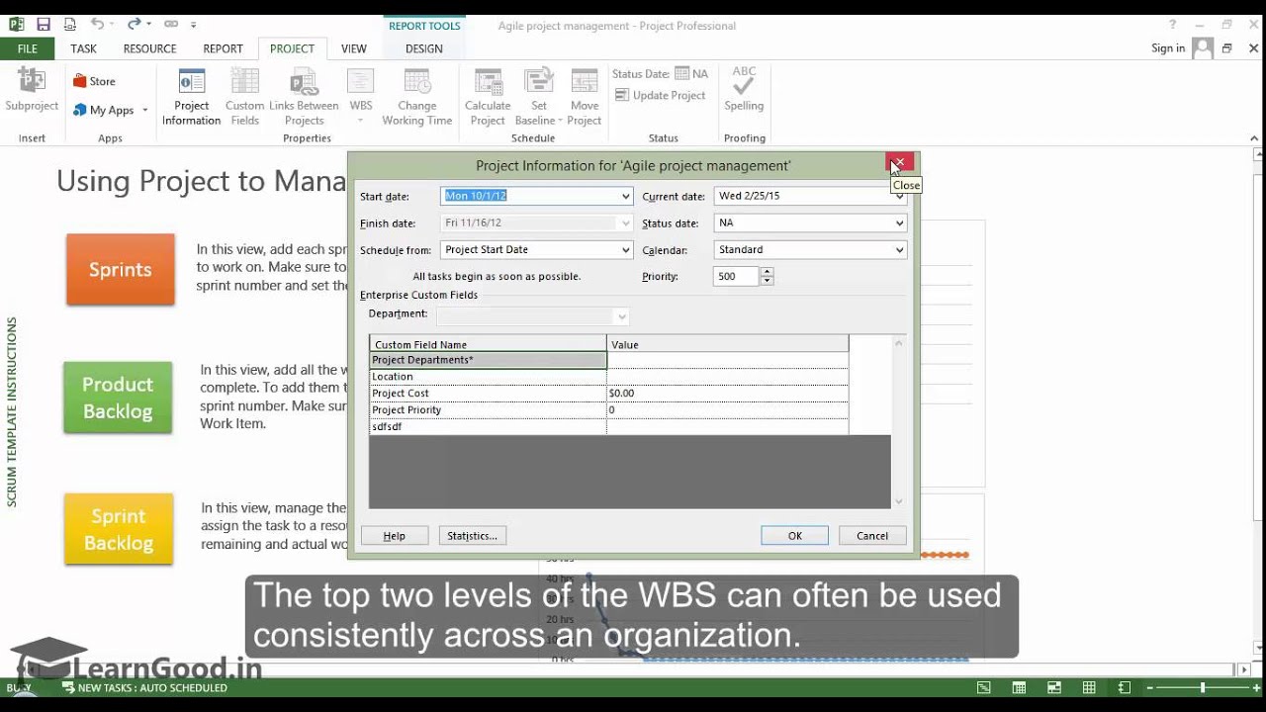Select the sdfsdf custom field row
Screen dimensions: 1266x712
[608, 427]
